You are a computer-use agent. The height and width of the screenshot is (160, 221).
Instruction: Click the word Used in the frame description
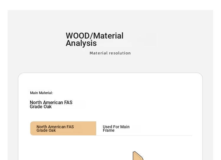[107, 127]
